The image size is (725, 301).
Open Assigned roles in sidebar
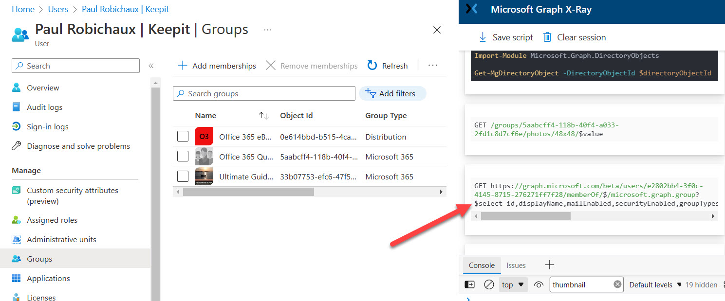[x=52, y=220]
